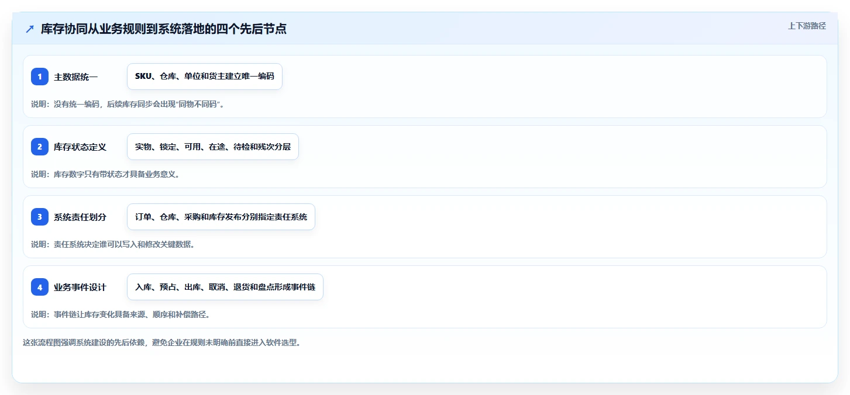This screenshot has width=850, height=395.
Task: Click the 订单、仓库、采购和库存发布分别指定责任系统 chip
Action: click(x=221, y=217)
